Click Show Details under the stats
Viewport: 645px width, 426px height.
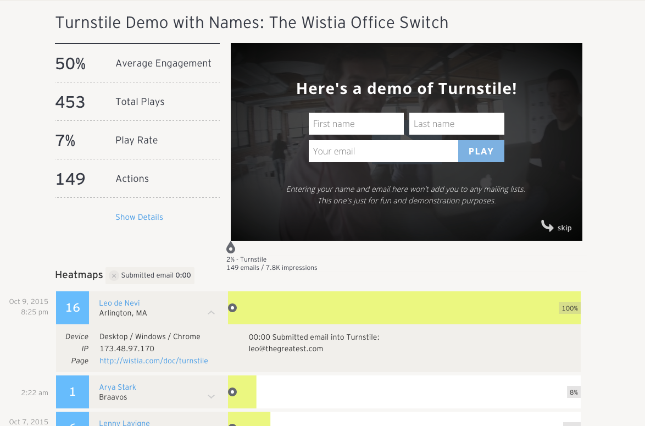click(139, 217)
